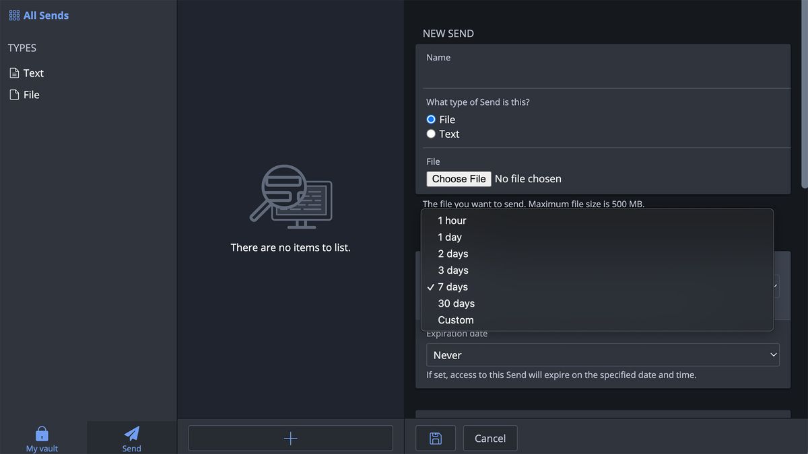Select Custom from the deletion list
This screenshot has height=454, width=808.
tap(456, 319)
